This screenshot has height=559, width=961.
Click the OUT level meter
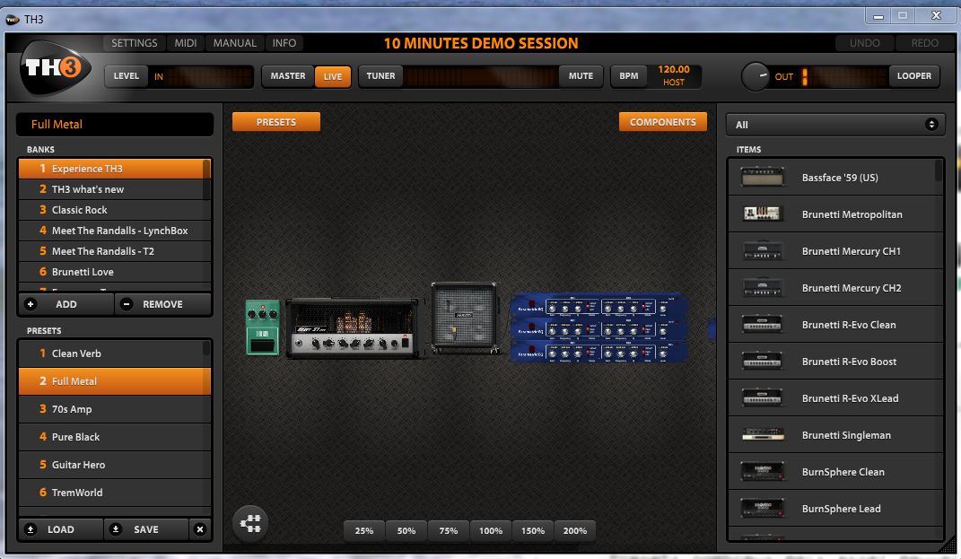[844, 76]
